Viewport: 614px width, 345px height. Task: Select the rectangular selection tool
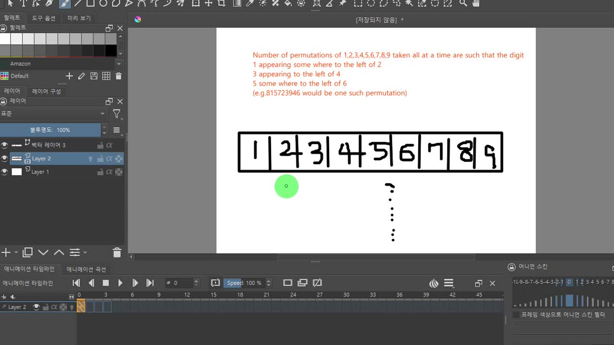pos(358,3)
